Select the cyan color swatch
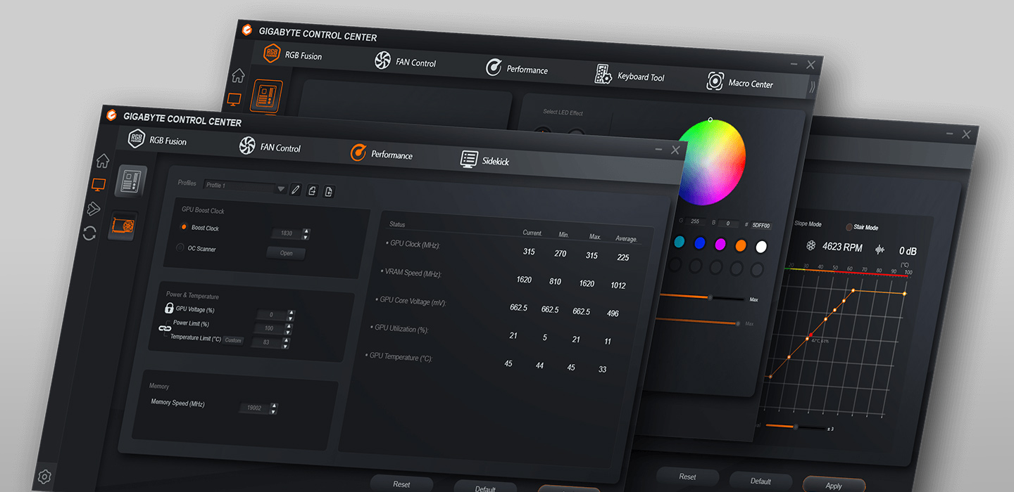 pyautogui.click(x=679, y=241)
